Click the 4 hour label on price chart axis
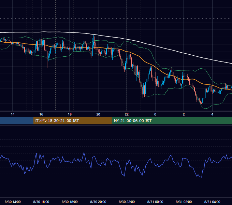The image size is (232, 205). pyautogui.click(x=212, y=114)
